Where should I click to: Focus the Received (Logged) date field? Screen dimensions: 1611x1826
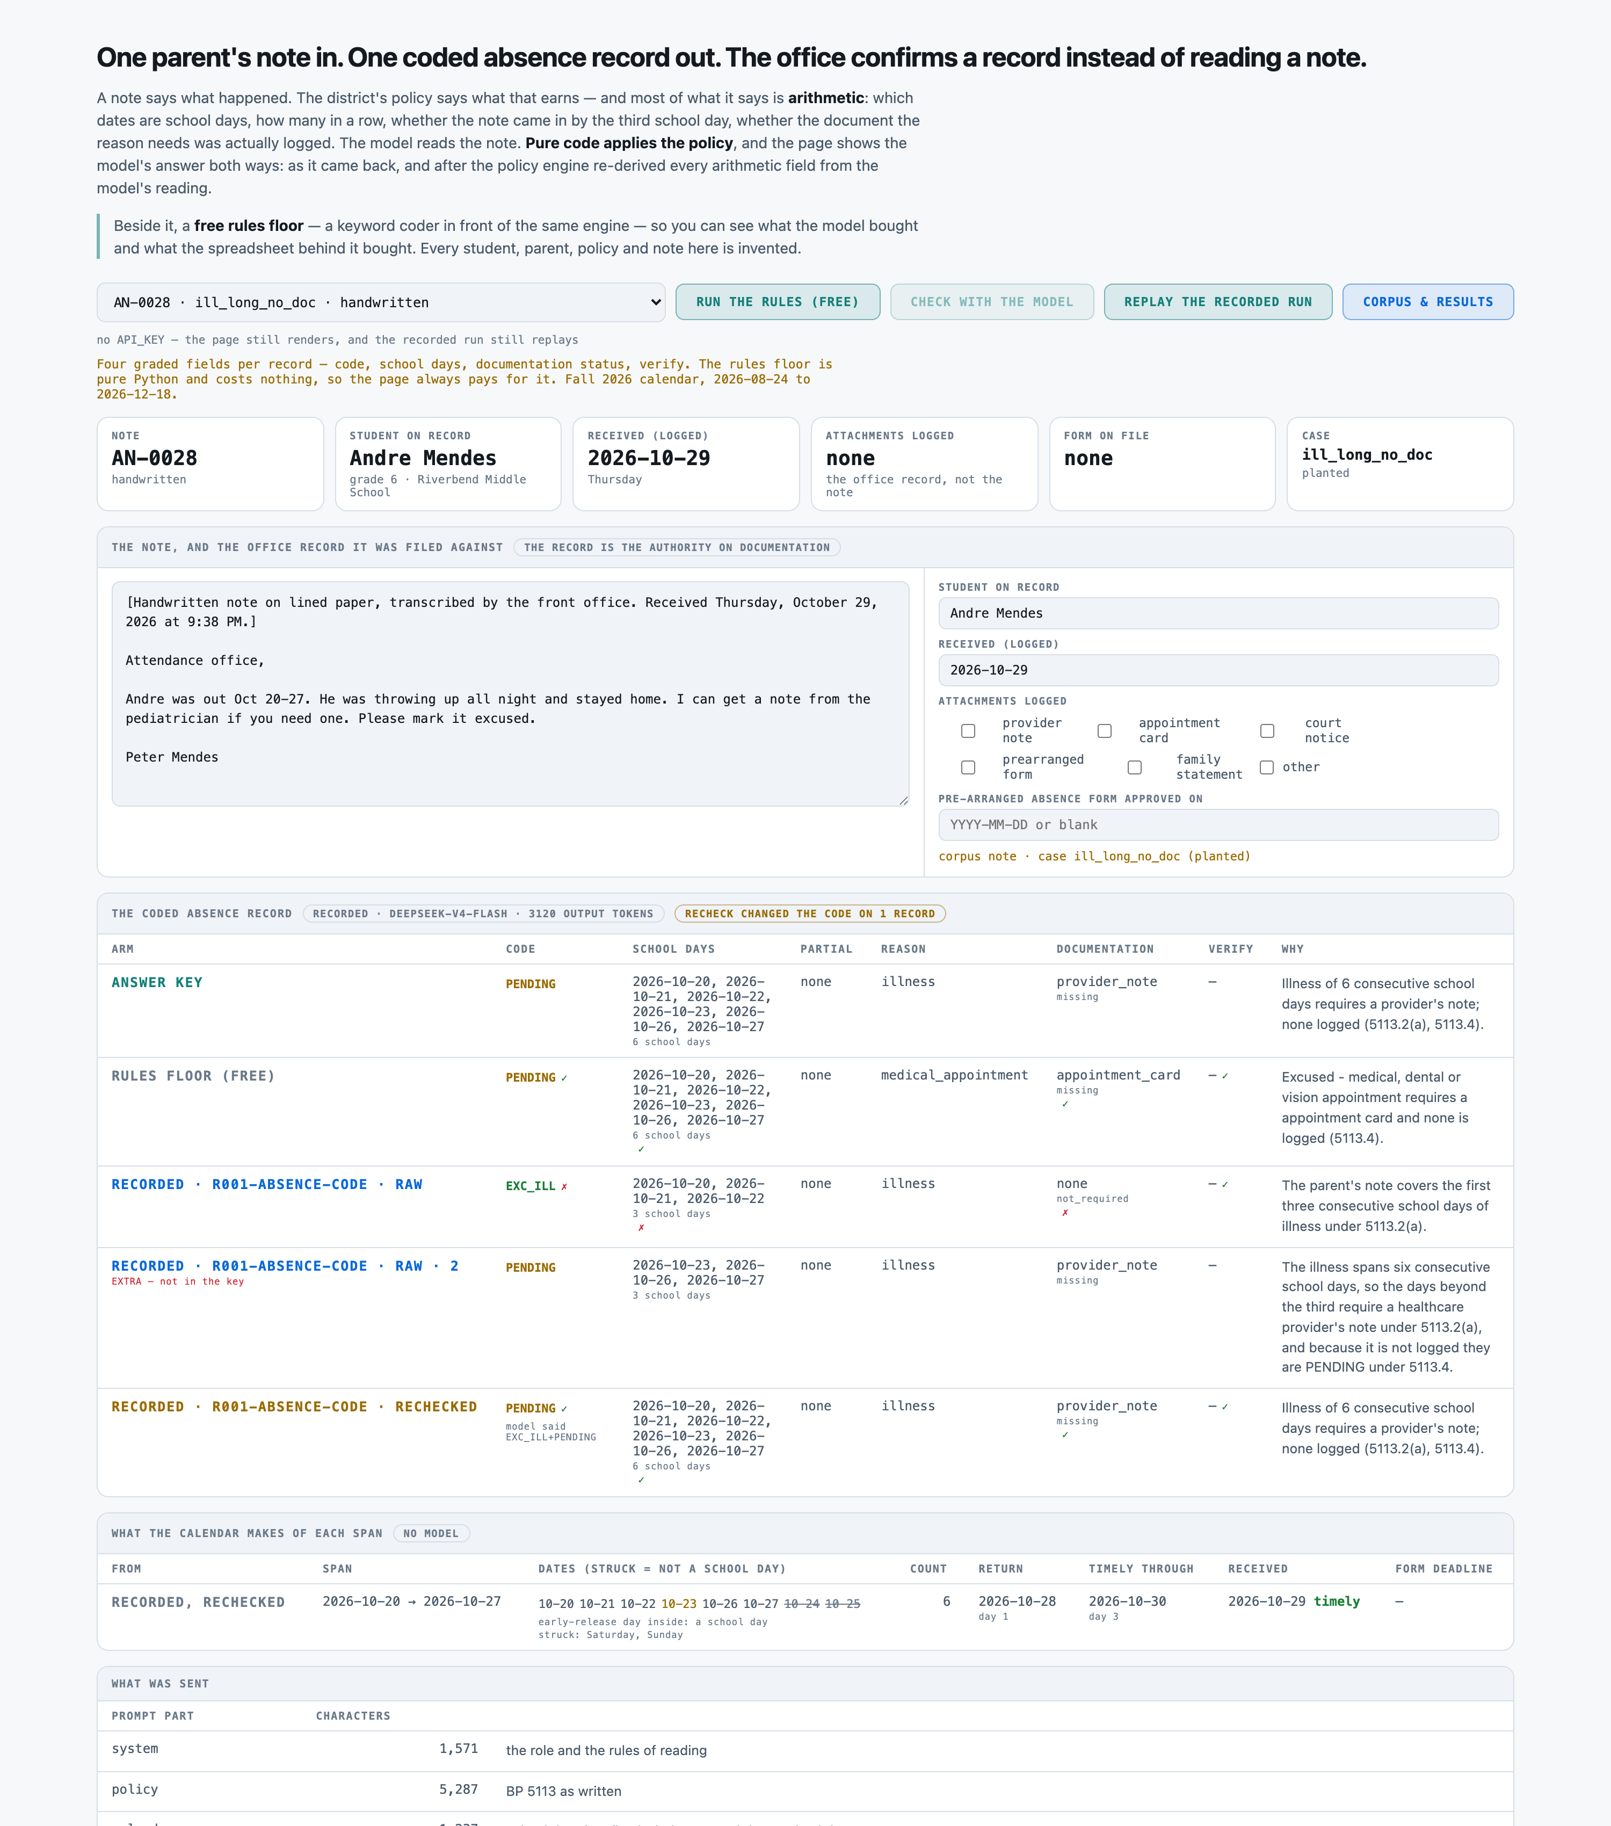click(x=1218, y=670)
